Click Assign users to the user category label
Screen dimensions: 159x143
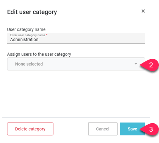[39, 54]
